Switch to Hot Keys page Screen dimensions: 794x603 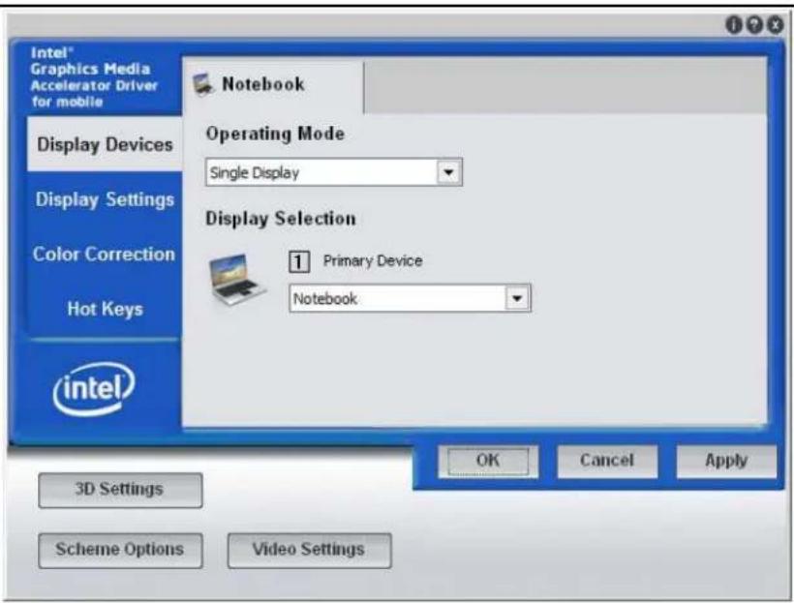click(105, 309)
